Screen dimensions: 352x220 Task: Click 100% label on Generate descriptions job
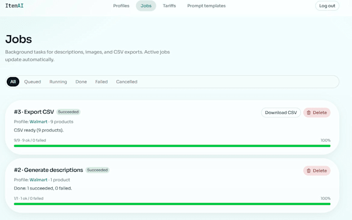(x=326, y=198)
